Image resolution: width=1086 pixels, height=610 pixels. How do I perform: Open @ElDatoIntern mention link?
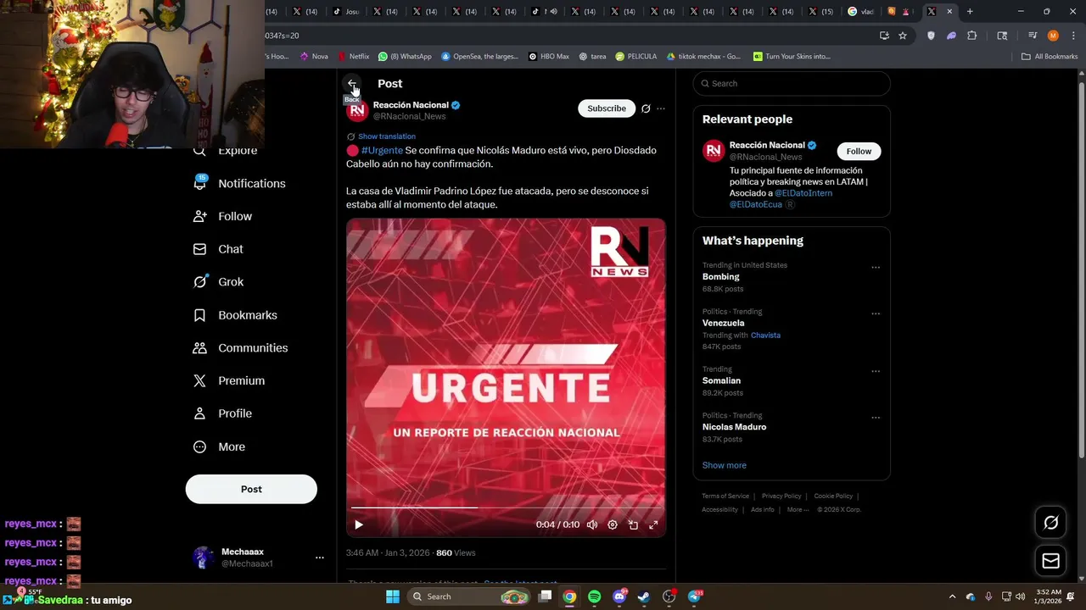point(803,193)
